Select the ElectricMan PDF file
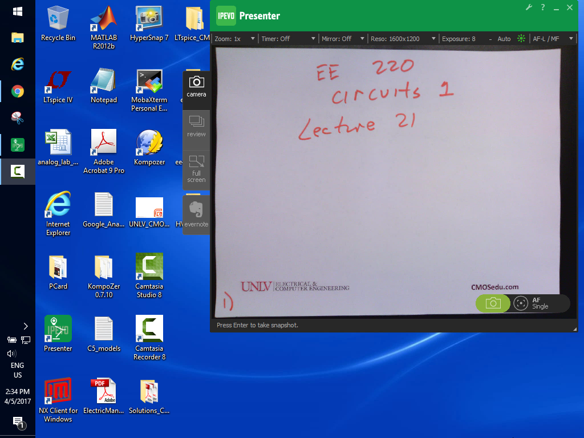Viewport: 584px width, 438px height. click(104, 396)
